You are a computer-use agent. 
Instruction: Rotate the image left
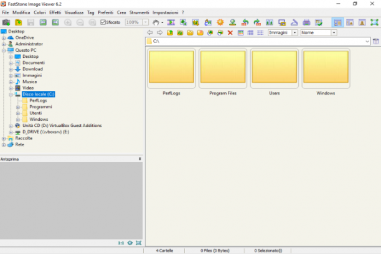click(x=245, y=22)
